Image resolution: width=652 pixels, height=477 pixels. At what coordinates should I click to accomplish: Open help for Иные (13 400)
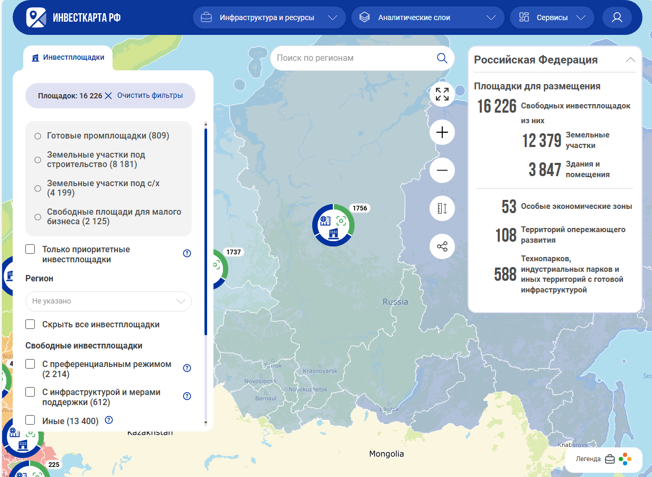pyautogui.click(x=109, y=420)
